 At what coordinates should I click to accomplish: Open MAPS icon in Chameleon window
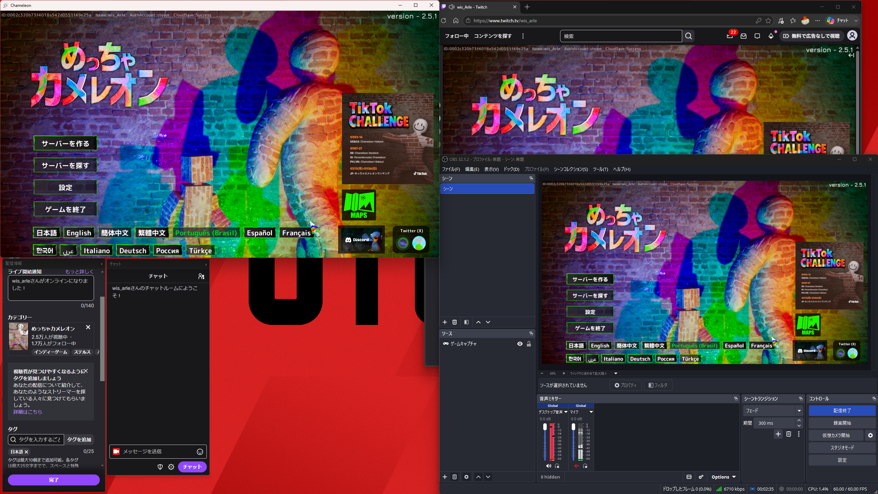pyautogui.click(x=359, y=205)
